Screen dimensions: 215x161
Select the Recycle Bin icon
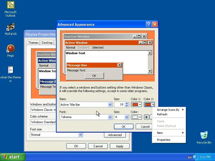pos(204,137)
